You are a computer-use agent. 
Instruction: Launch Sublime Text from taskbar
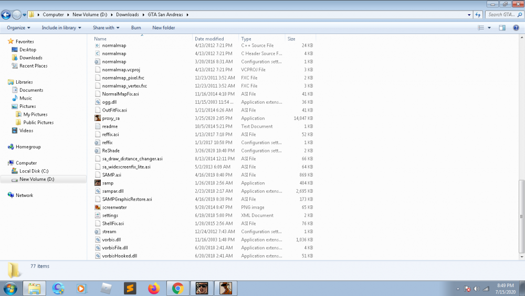click(x=130, y=288)
